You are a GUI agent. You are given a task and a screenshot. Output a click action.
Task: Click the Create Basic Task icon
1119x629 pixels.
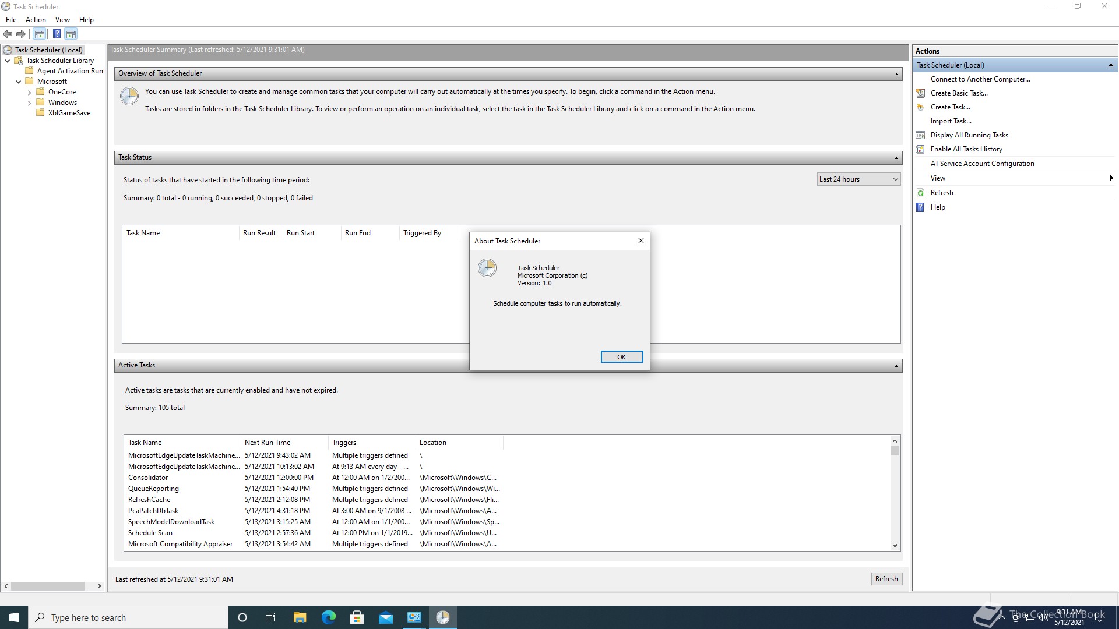pyautogui.click(x=920, y=93)
